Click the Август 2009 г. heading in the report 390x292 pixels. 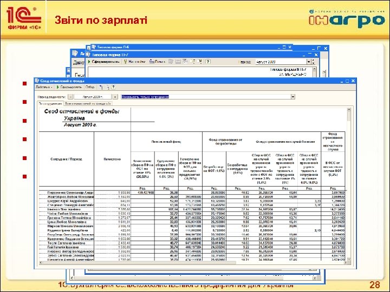pos(80,125)
